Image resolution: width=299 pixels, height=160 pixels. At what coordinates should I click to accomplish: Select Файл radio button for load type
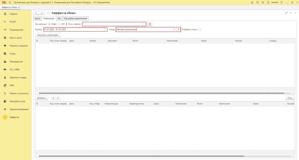pyautogui.click(x=49, y=24)
